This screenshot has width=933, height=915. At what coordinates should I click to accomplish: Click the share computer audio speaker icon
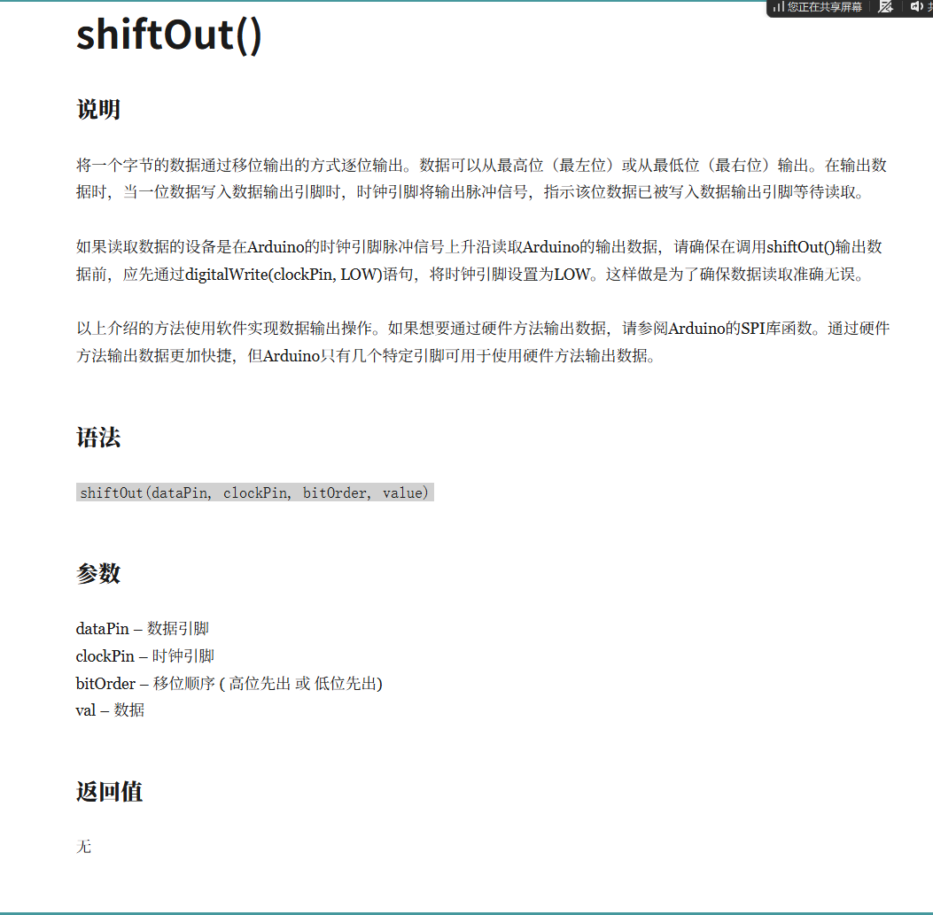pos(916,7)
